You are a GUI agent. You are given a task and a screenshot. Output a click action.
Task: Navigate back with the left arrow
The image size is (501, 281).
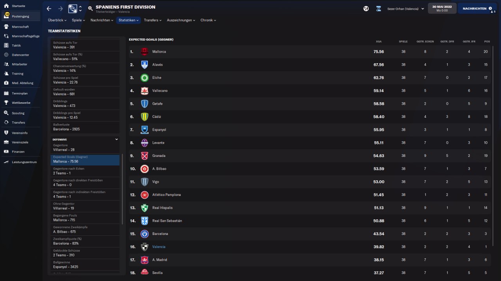coord(49,9)
